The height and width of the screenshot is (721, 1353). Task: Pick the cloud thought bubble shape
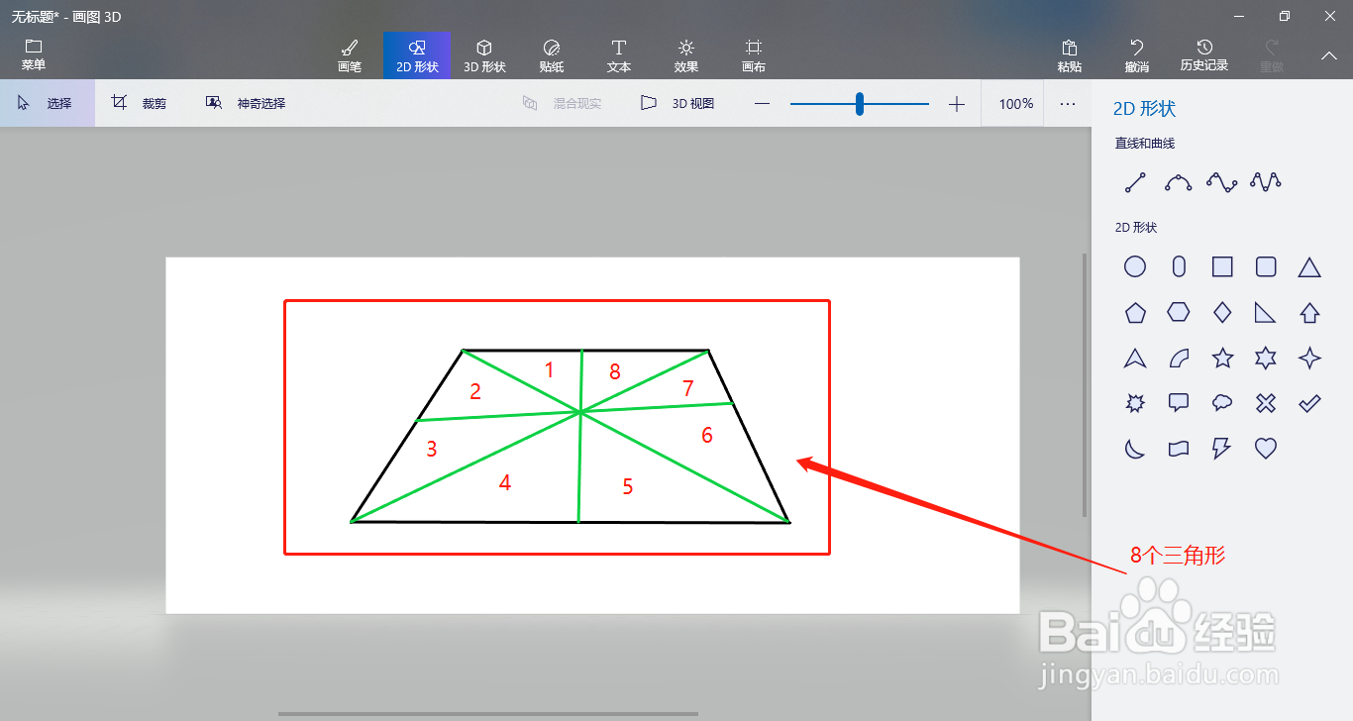click(1222, 403)
